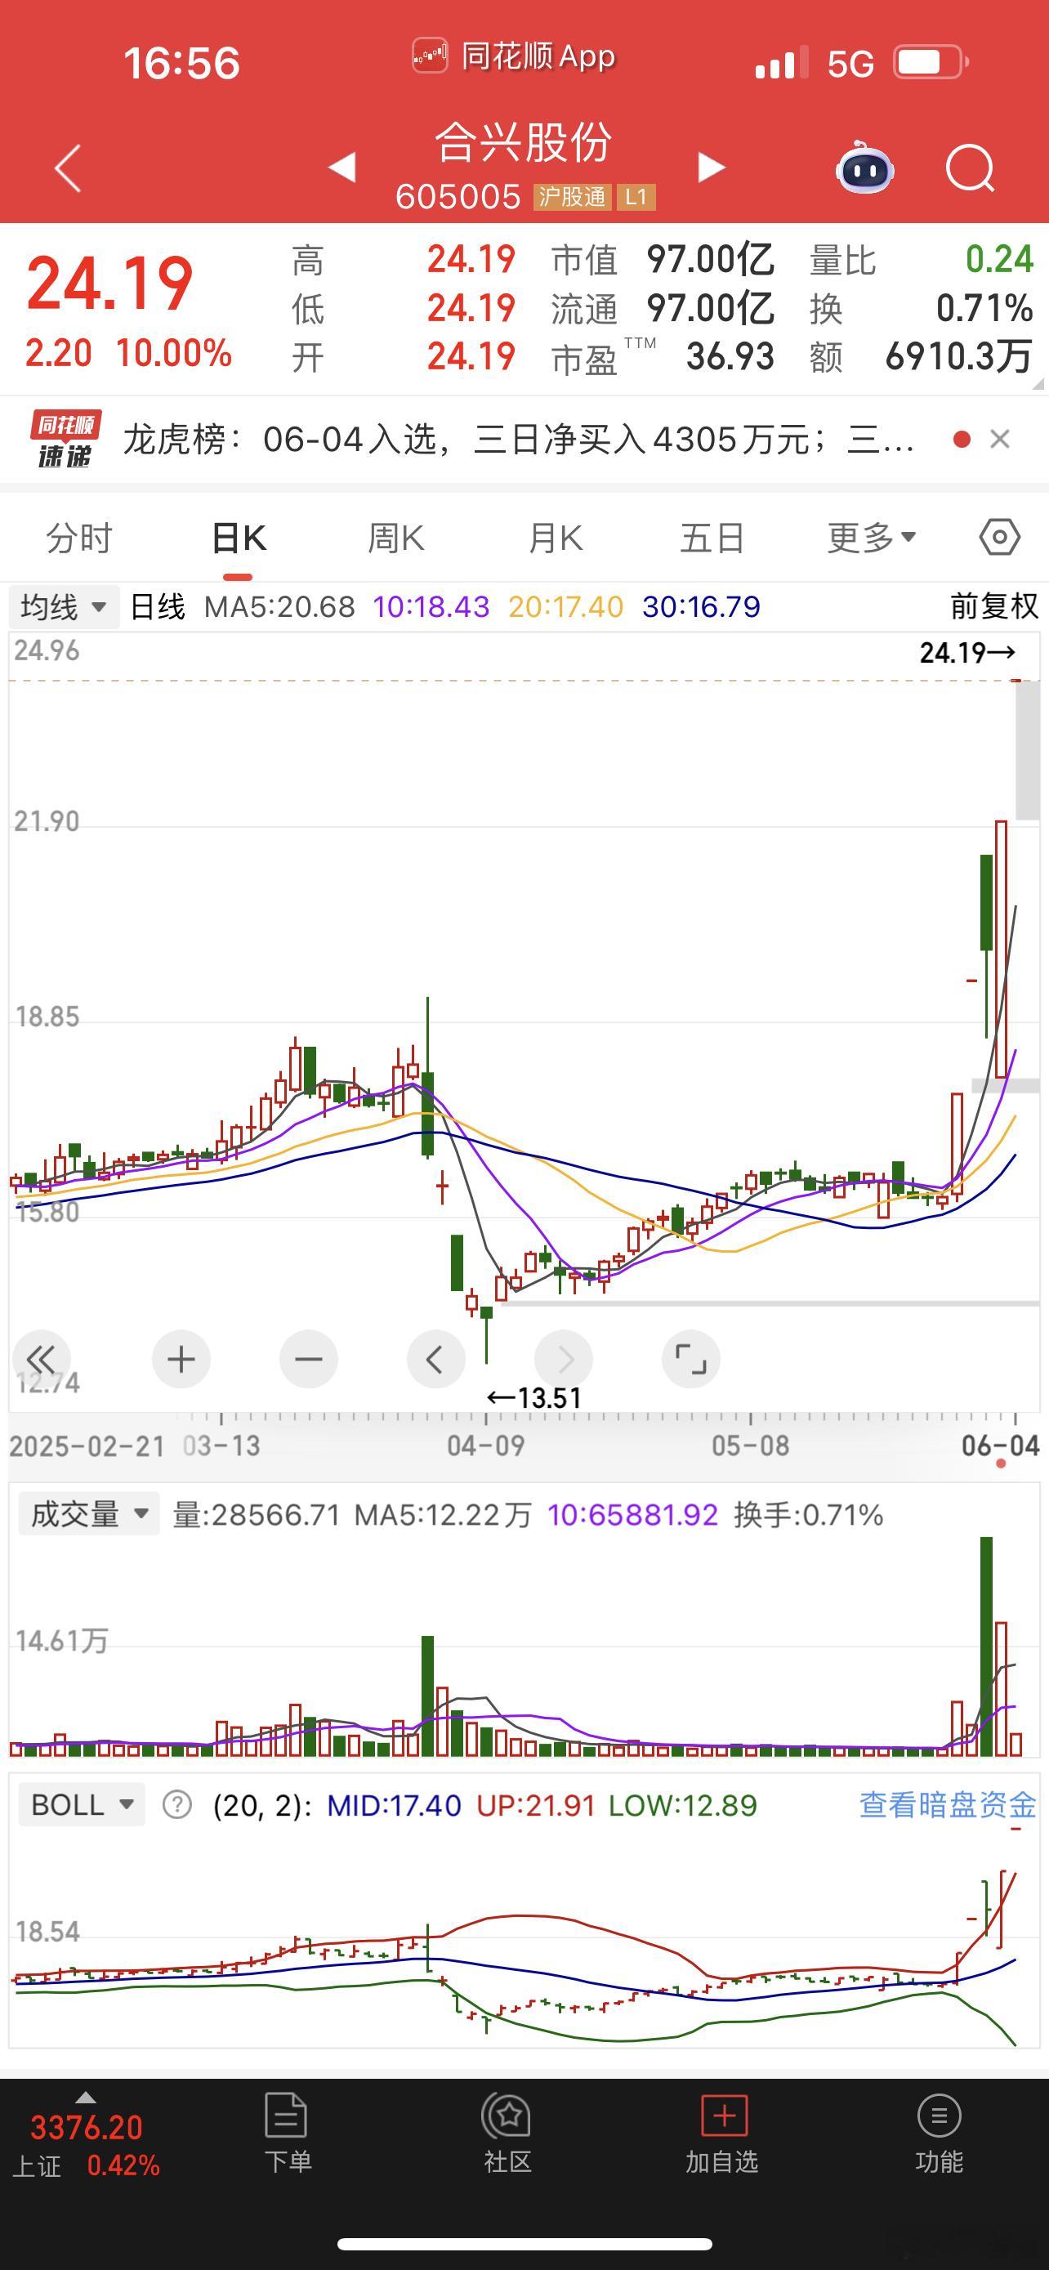Tap 04-09 date axis marker
The height and width of the screenshot is (2270, 1049).
click(485, 1446)
